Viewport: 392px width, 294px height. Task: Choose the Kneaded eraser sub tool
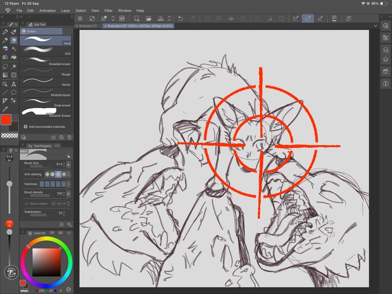coord(45,61)
